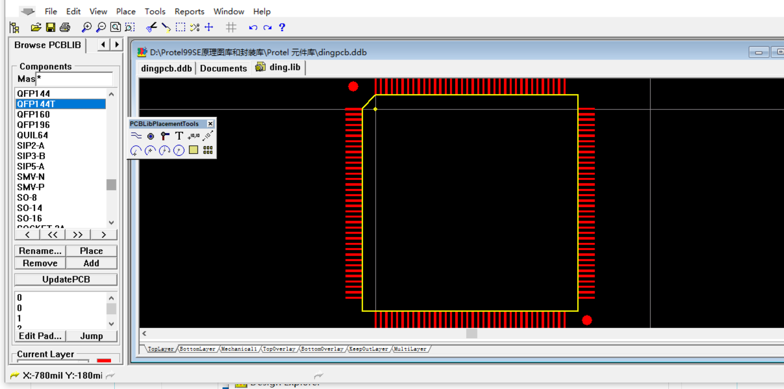Select the Place Pad tool
The image size is (784, 389).
click(x=150, y=136)
